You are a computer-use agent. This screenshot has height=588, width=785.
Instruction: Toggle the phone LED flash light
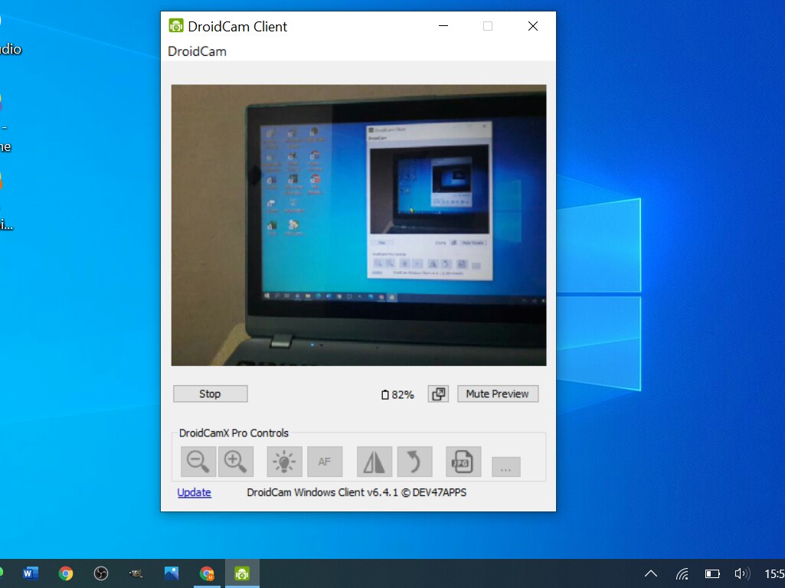coord(284,462)
